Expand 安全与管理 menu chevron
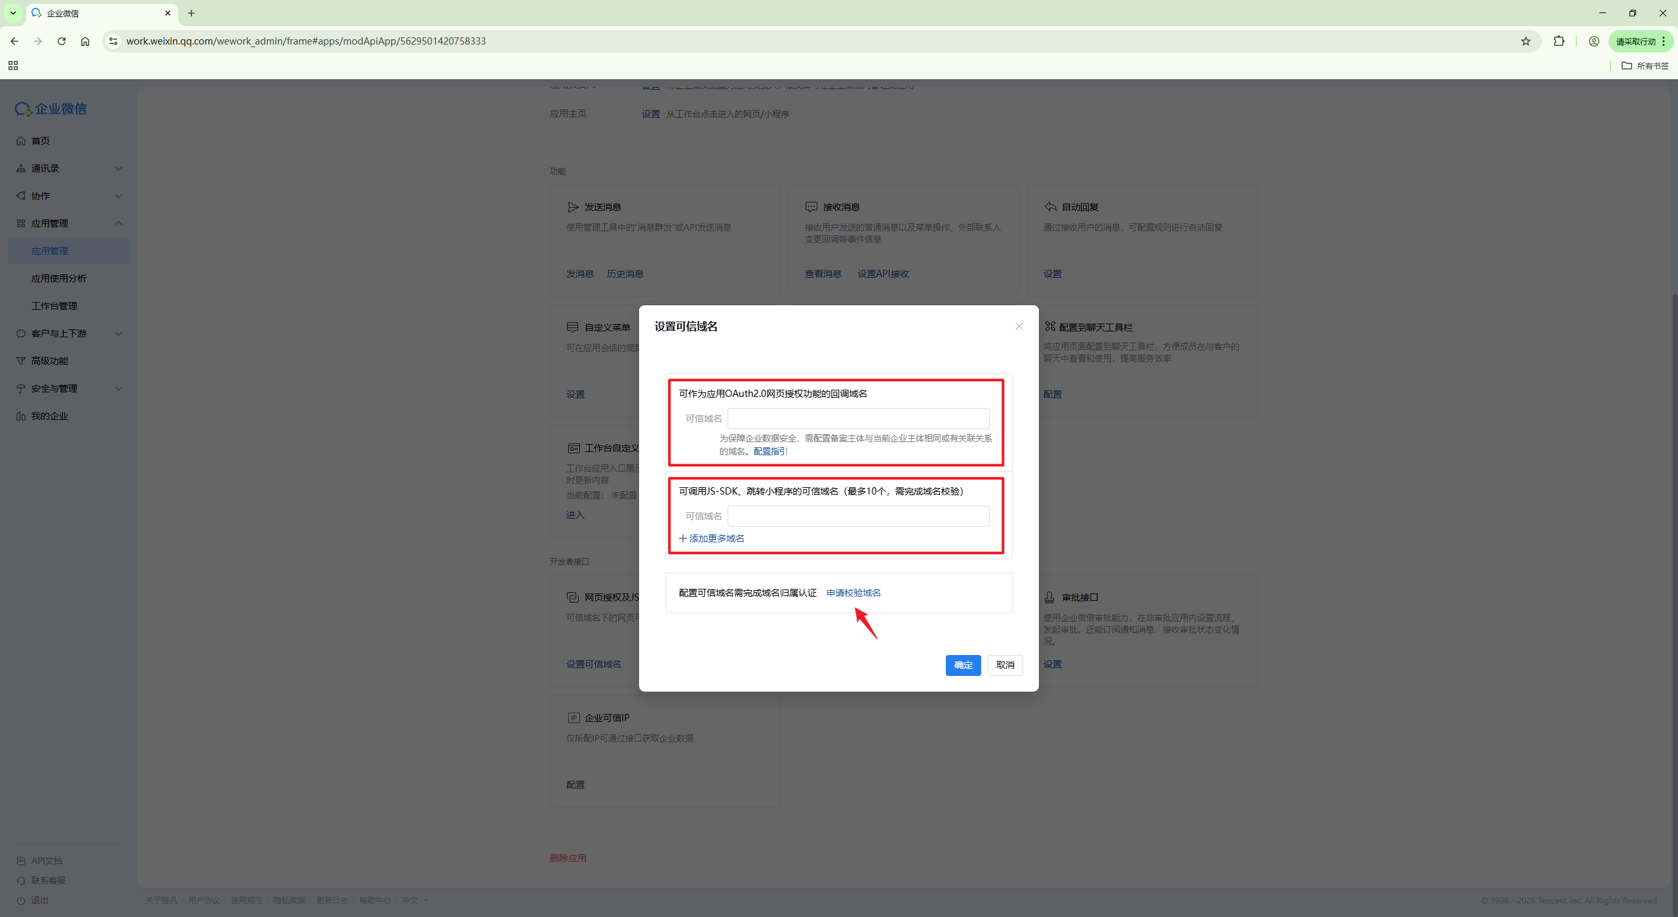1678x917 pixels. pyautogui.click(x=119, y=388)
